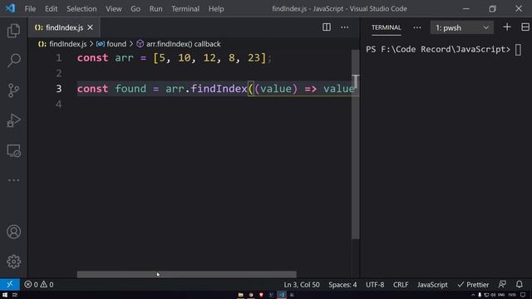Open the Go menu
532x299 pixels.
click(135, 9)
